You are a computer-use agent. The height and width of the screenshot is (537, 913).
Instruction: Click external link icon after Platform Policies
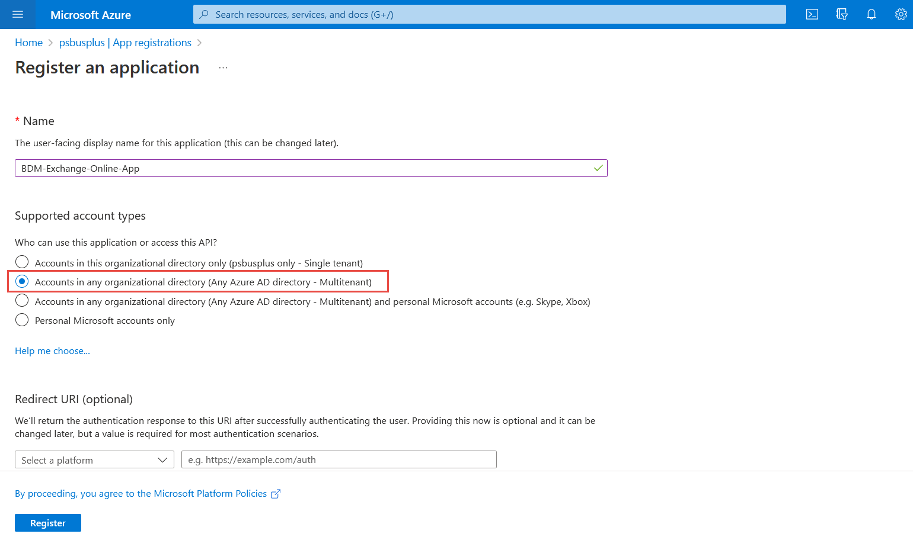[x=276, y=494]
